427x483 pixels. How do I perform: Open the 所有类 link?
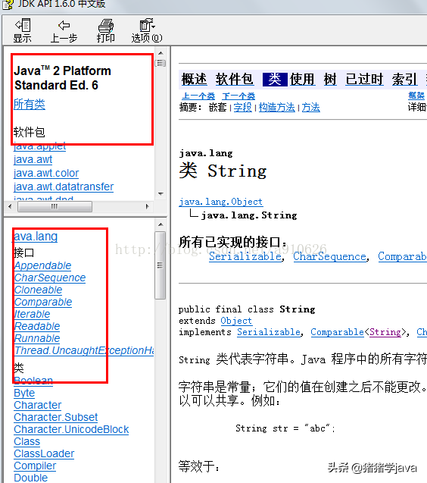click(30, 105)
